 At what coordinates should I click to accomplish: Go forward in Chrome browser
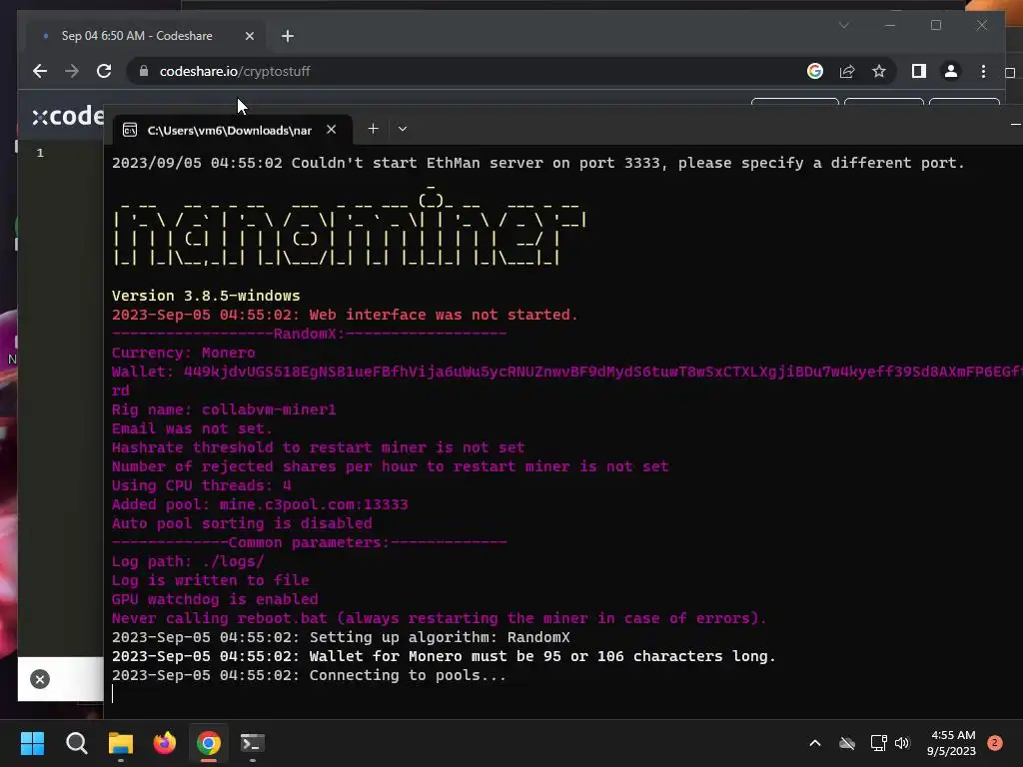click(72, 71)
